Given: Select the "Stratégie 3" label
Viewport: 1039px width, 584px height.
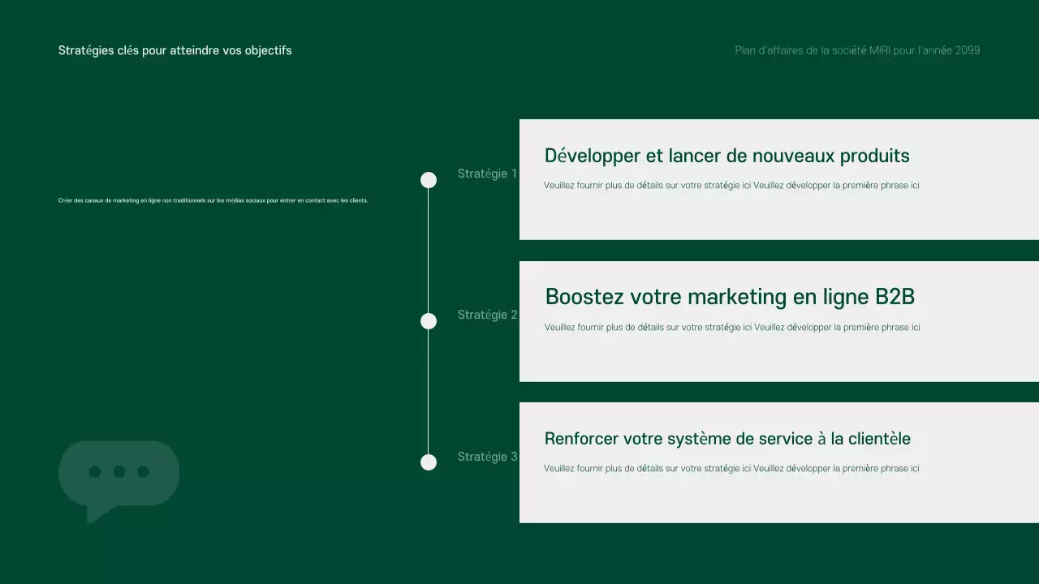Looking at the screenshot, I should click(x=487, y=457).
